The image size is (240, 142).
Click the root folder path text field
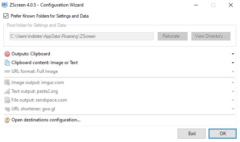(x=82, y=36)
